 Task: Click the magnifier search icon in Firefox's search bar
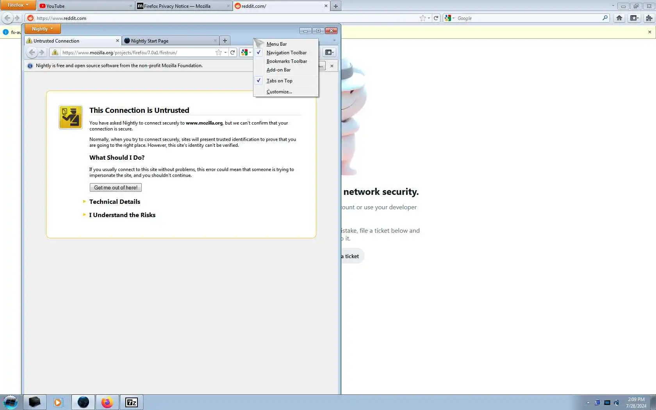[x=605, y=18]
